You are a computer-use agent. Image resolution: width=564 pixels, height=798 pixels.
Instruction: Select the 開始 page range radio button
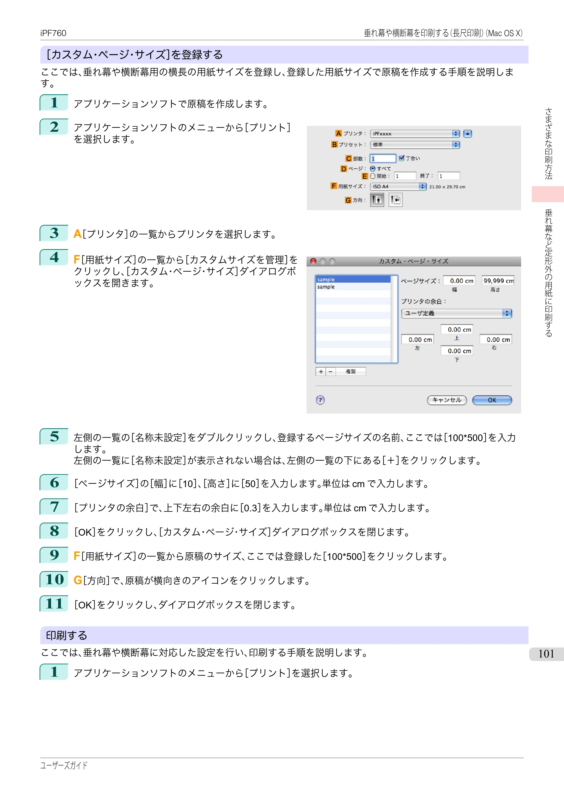[x=373, y=176]
